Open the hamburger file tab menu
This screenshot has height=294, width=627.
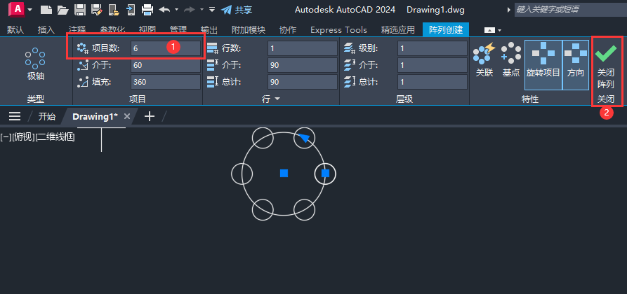15,116
